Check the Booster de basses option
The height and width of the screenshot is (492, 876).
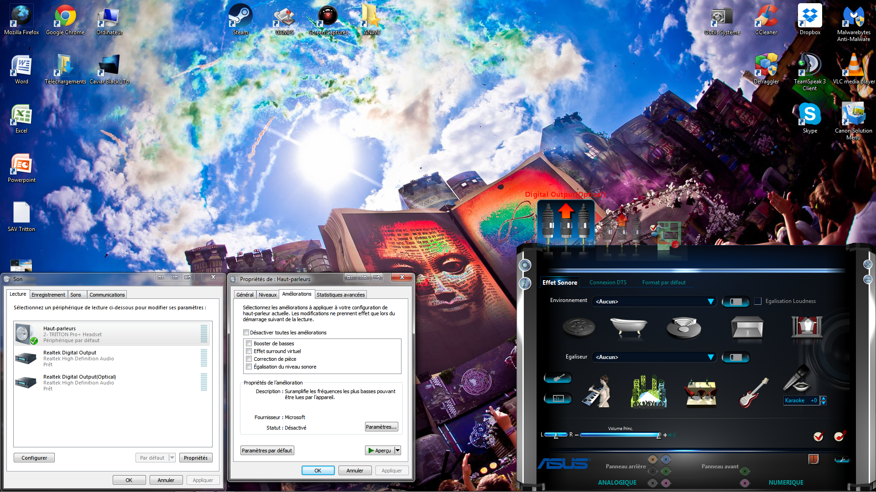point(249,343)
